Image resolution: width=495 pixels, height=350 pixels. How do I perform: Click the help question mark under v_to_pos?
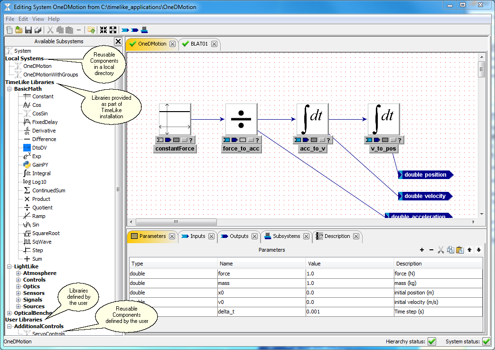(400, 140)
